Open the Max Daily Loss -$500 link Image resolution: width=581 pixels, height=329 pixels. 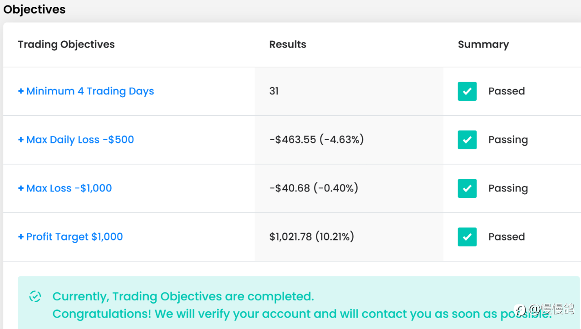coord(80,140)
